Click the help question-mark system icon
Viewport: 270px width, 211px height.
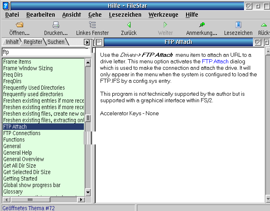pyautogui.click(x=6, y=6)
